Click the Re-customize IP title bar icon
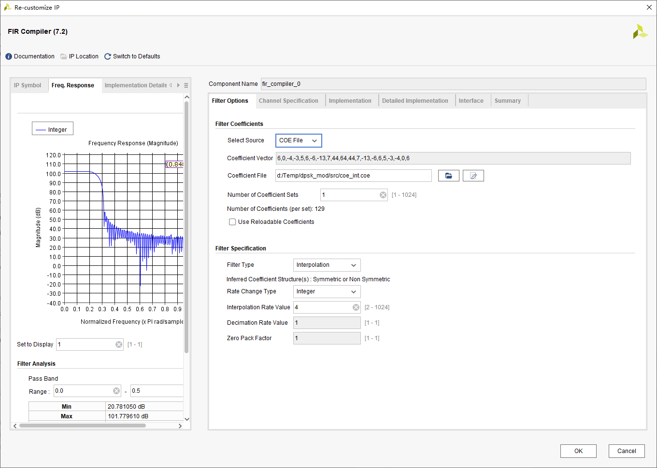The image size is (657, 468). tap(8, 7)
